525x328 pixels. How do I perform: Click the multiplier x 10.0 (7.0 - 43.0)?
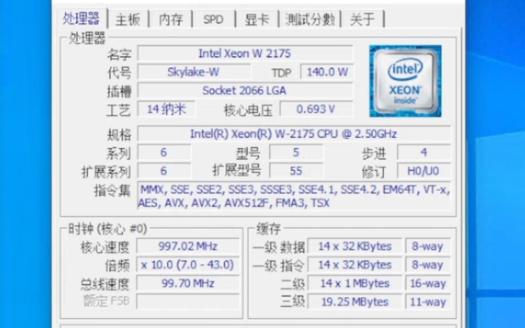click(188, 265)
